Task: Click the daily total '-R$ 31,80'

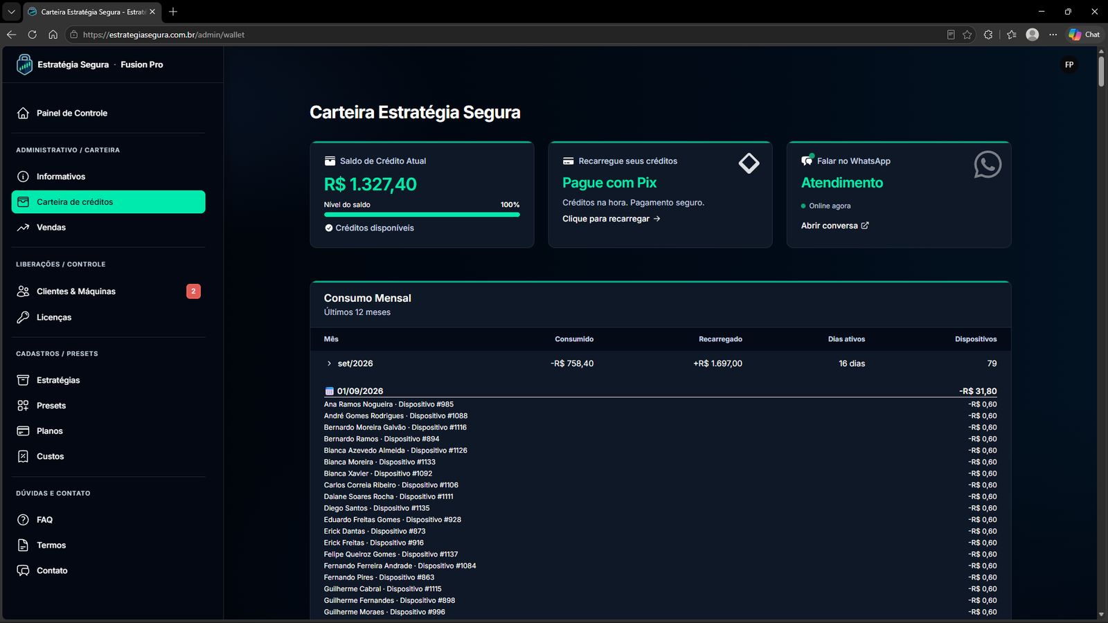Action: pyautogui.click(x=978, y=391)
